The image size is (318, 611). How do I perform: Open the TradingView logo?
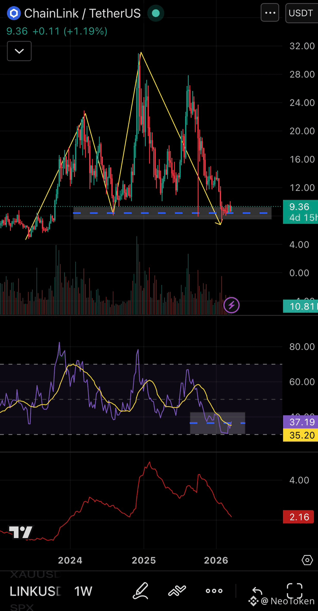pyautogui.click(x=21, y=532)
